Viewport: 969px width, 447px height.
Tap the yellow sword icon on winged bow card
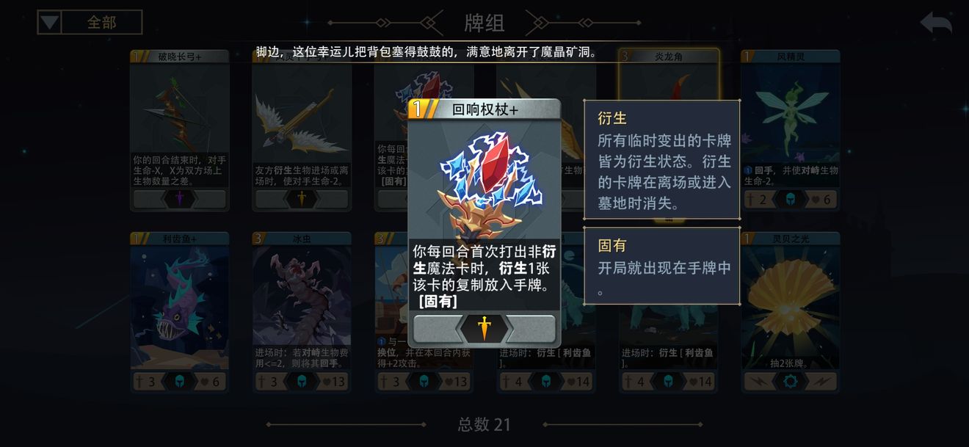[x=302, y=199]
